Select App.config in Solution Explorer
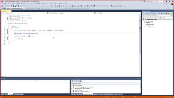The width and height of the screenshot is (174, 98). point(151,24)
